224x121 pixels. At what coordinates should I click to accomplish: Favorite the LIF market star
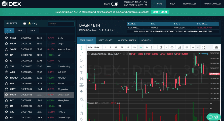(x=6, y=55)
